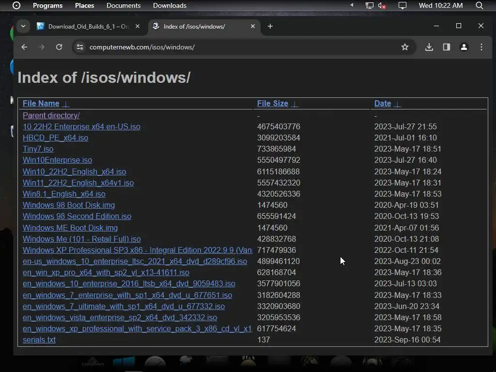Close the Download_Old_Builds_6_1 tab
The image size is (496, 372).
[138, 26]
